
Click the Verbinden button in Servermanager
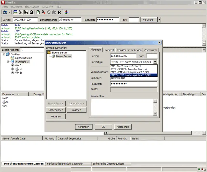click(84, 127)
